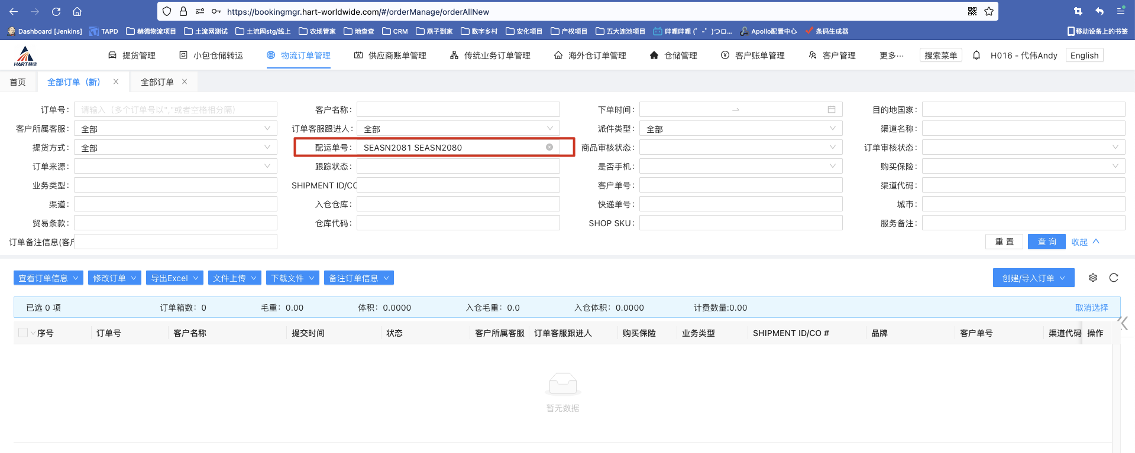This screenshot has width=1135, height=453.
Task: Click the HART logo
Action: tap(25, 56)
